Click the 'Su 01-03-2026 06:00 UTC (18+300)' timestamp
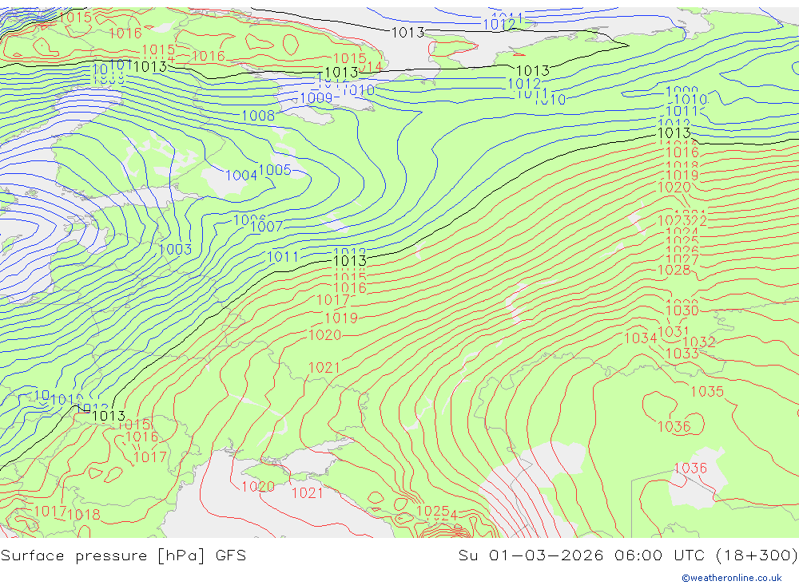The image size is (799, 585). 628,555
